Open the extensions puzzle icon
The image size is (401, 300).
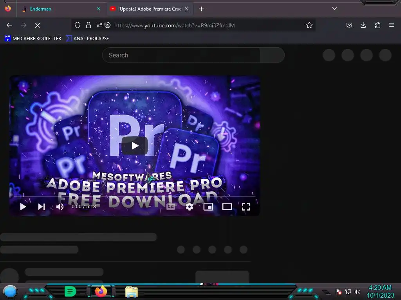(x=378, y=25)
